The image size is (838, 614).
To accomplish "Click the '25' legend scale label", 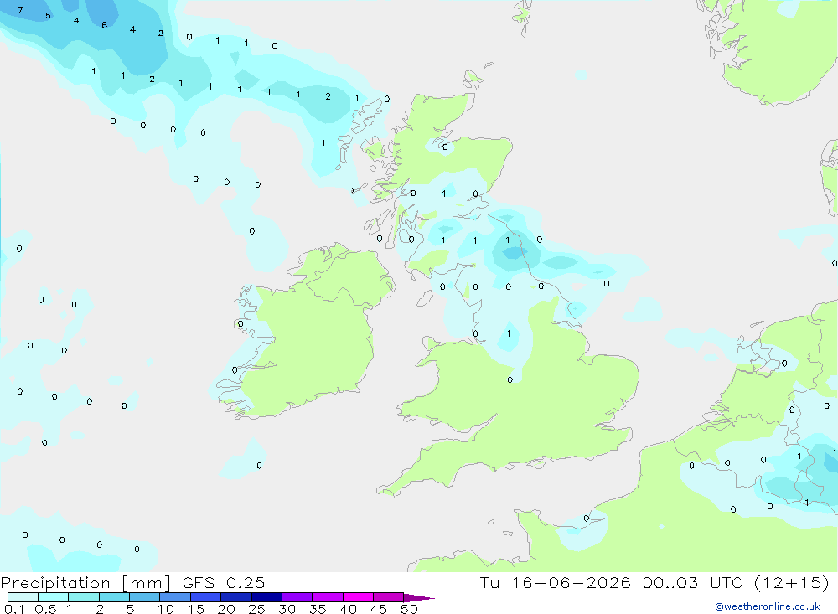I will [256, 609].
